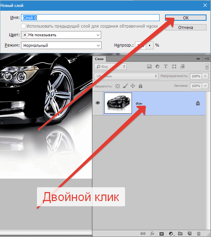Check the clipping mask option checkbox
211x237 pixels.
pos(23,26)
